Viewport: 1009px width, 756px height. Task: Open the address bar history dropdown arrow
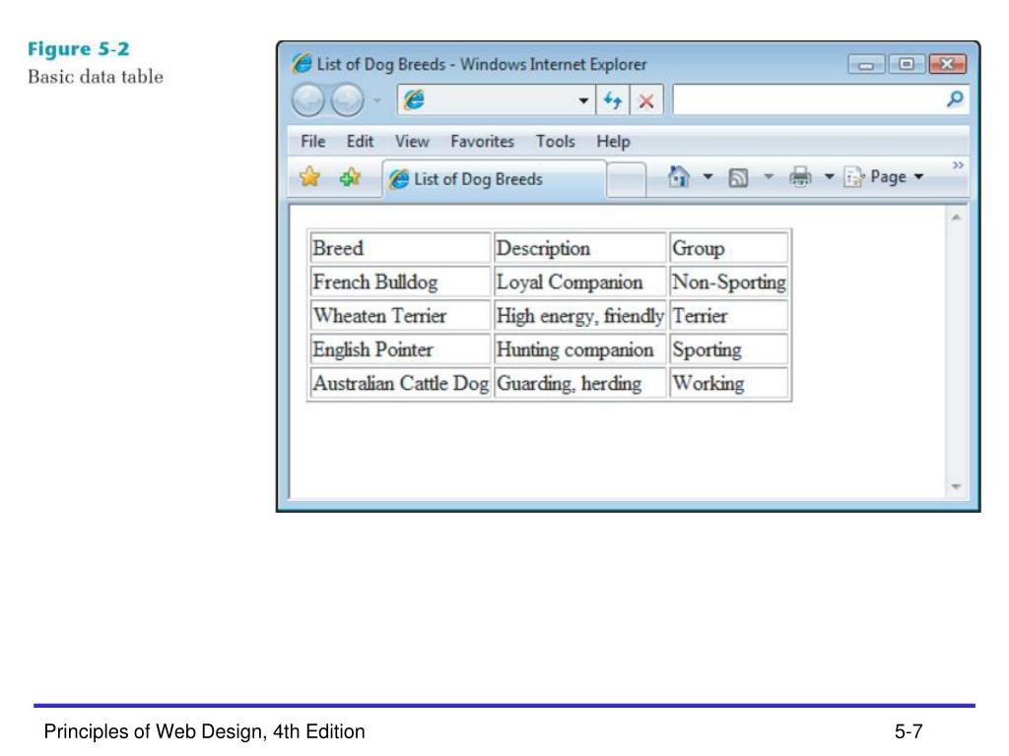click(583, 101)
